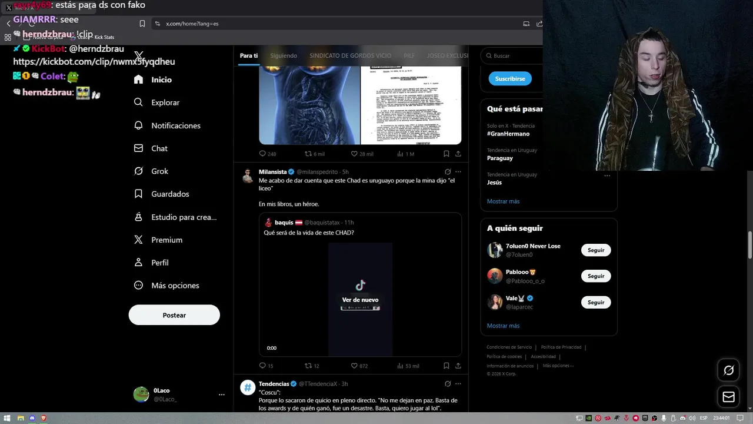Screen dimensions: 753x424
Task: Open Milansista post Grok icon
Action: [448, 172]
